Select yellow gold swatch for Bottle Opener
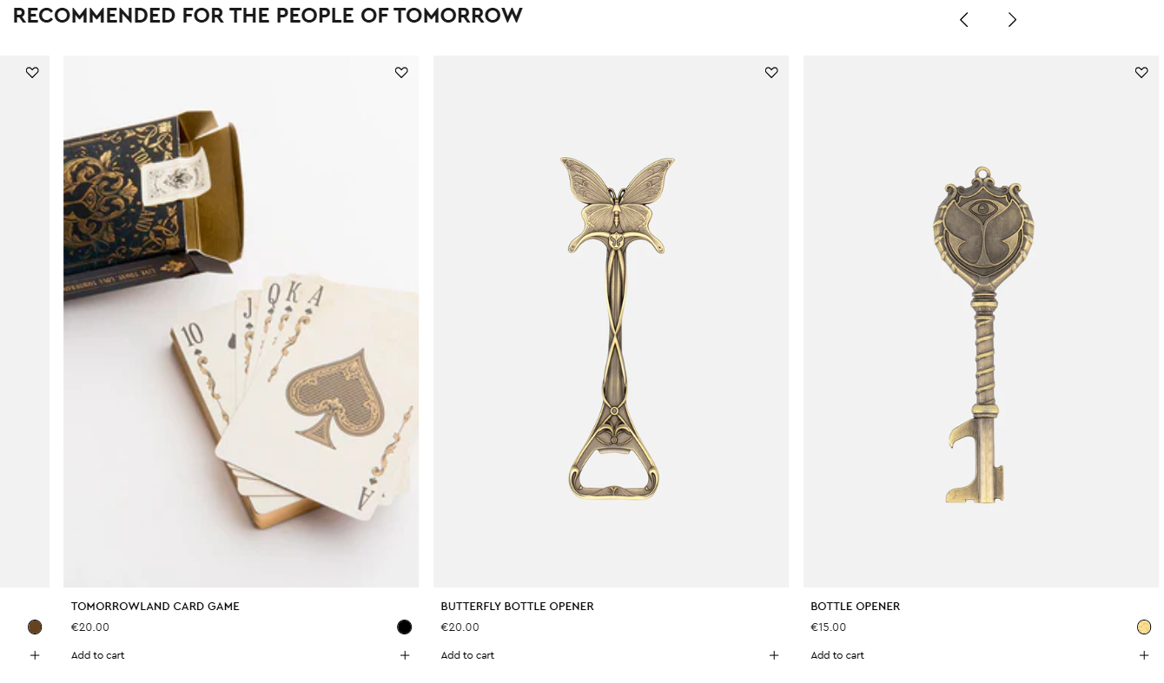The width and height of the screenshot is (1164, 683). pyautogui.click(x=1144, y=627)
